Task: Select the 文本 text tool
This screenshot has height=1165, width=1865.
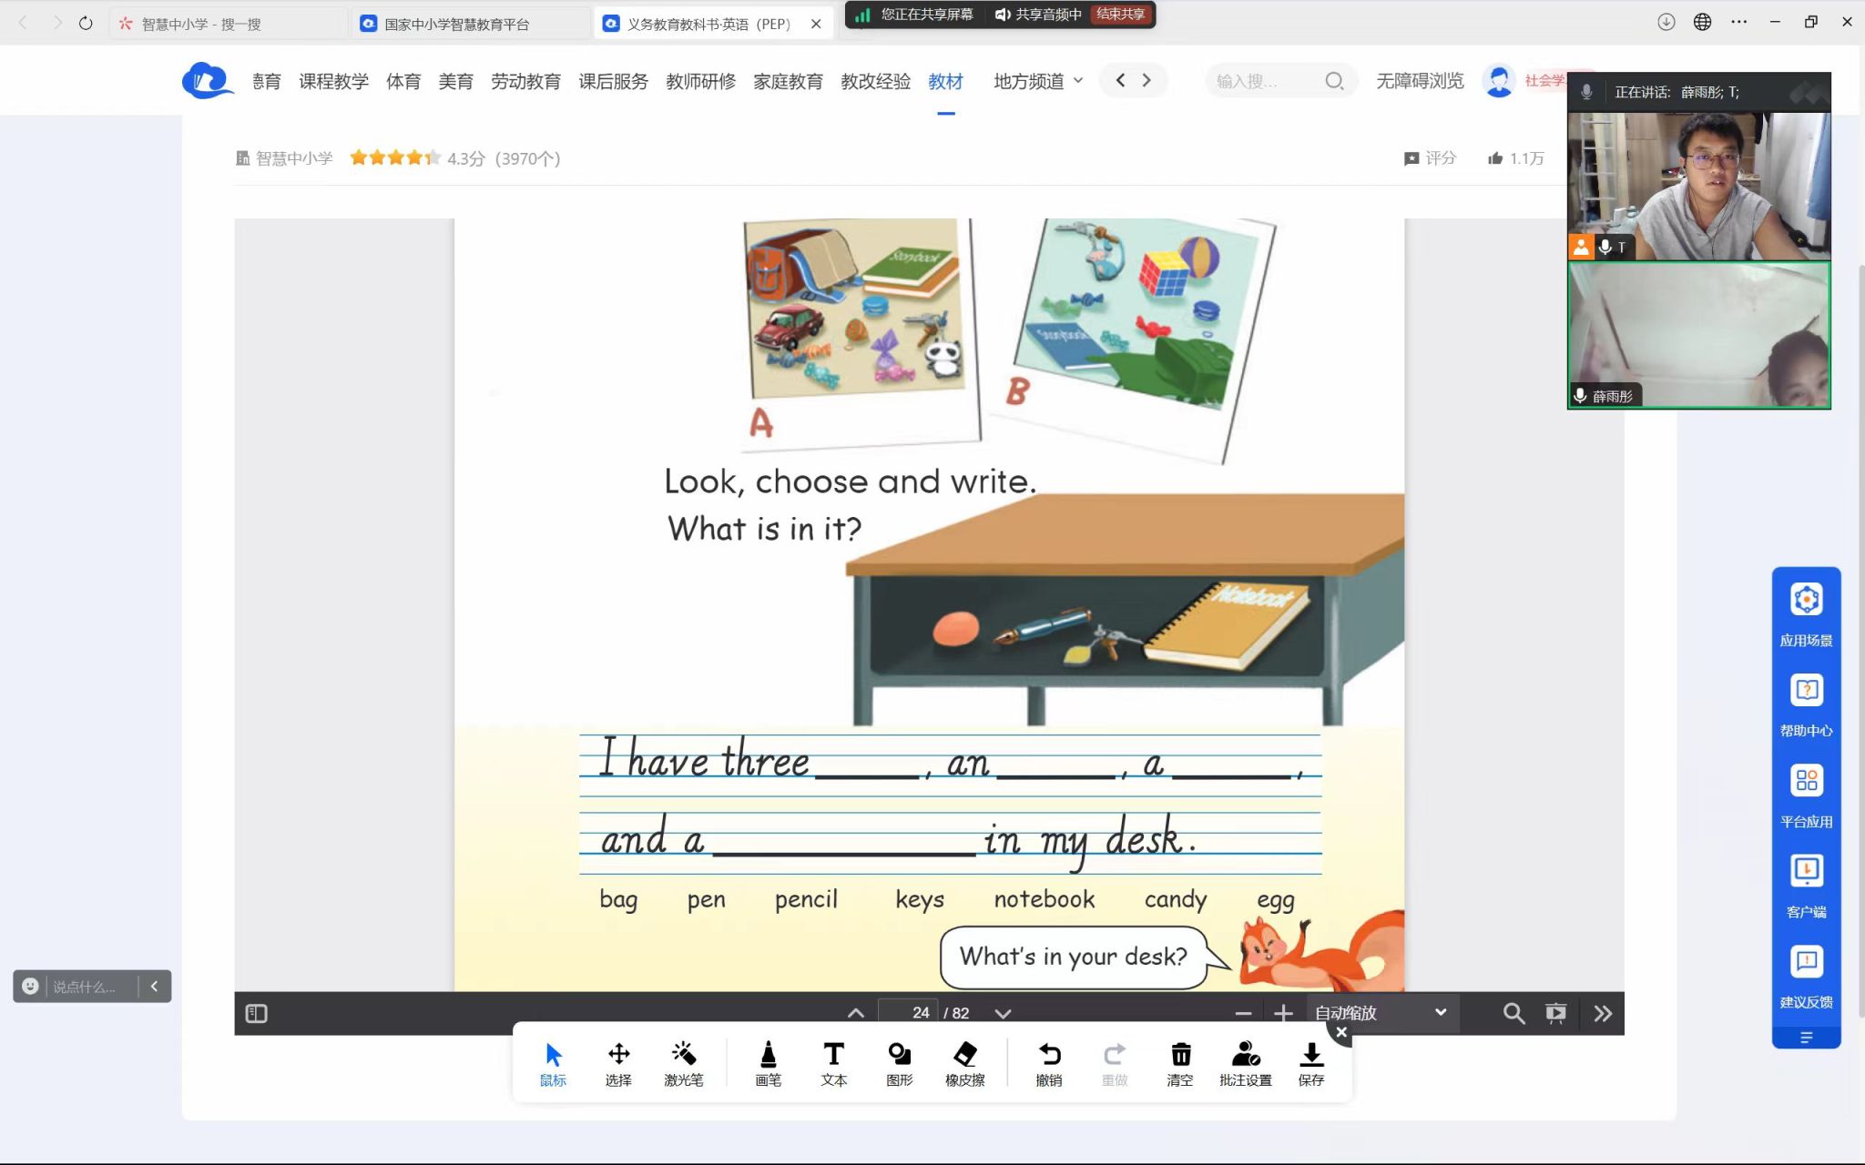Action: (x=833, y=1062)
